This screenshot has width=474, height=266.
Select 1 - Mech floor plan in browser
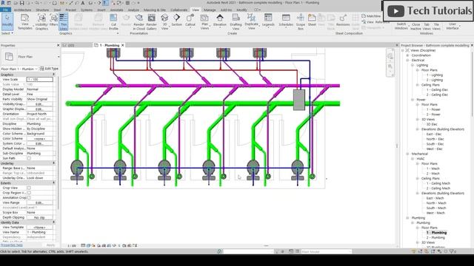tap(433, 168)
